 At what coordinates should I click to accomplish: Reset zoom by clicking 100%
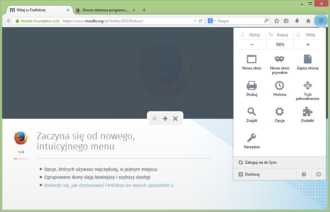(280, 45)
